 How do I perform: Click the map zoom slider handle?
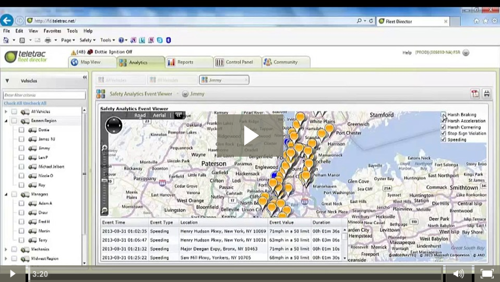click(104, 181)
